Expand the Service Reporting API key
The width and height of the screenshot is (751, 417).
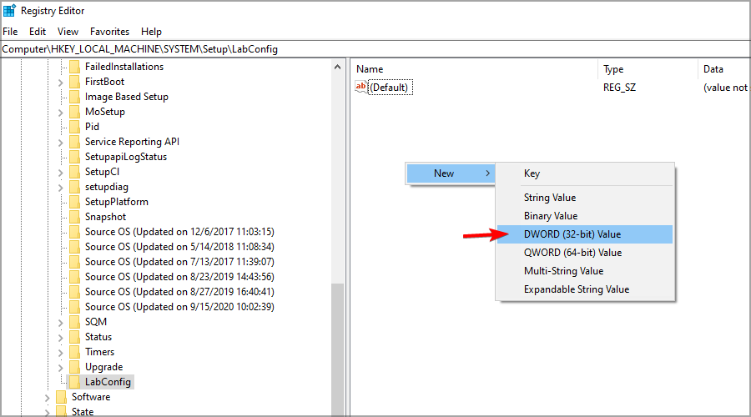point(60,143)
